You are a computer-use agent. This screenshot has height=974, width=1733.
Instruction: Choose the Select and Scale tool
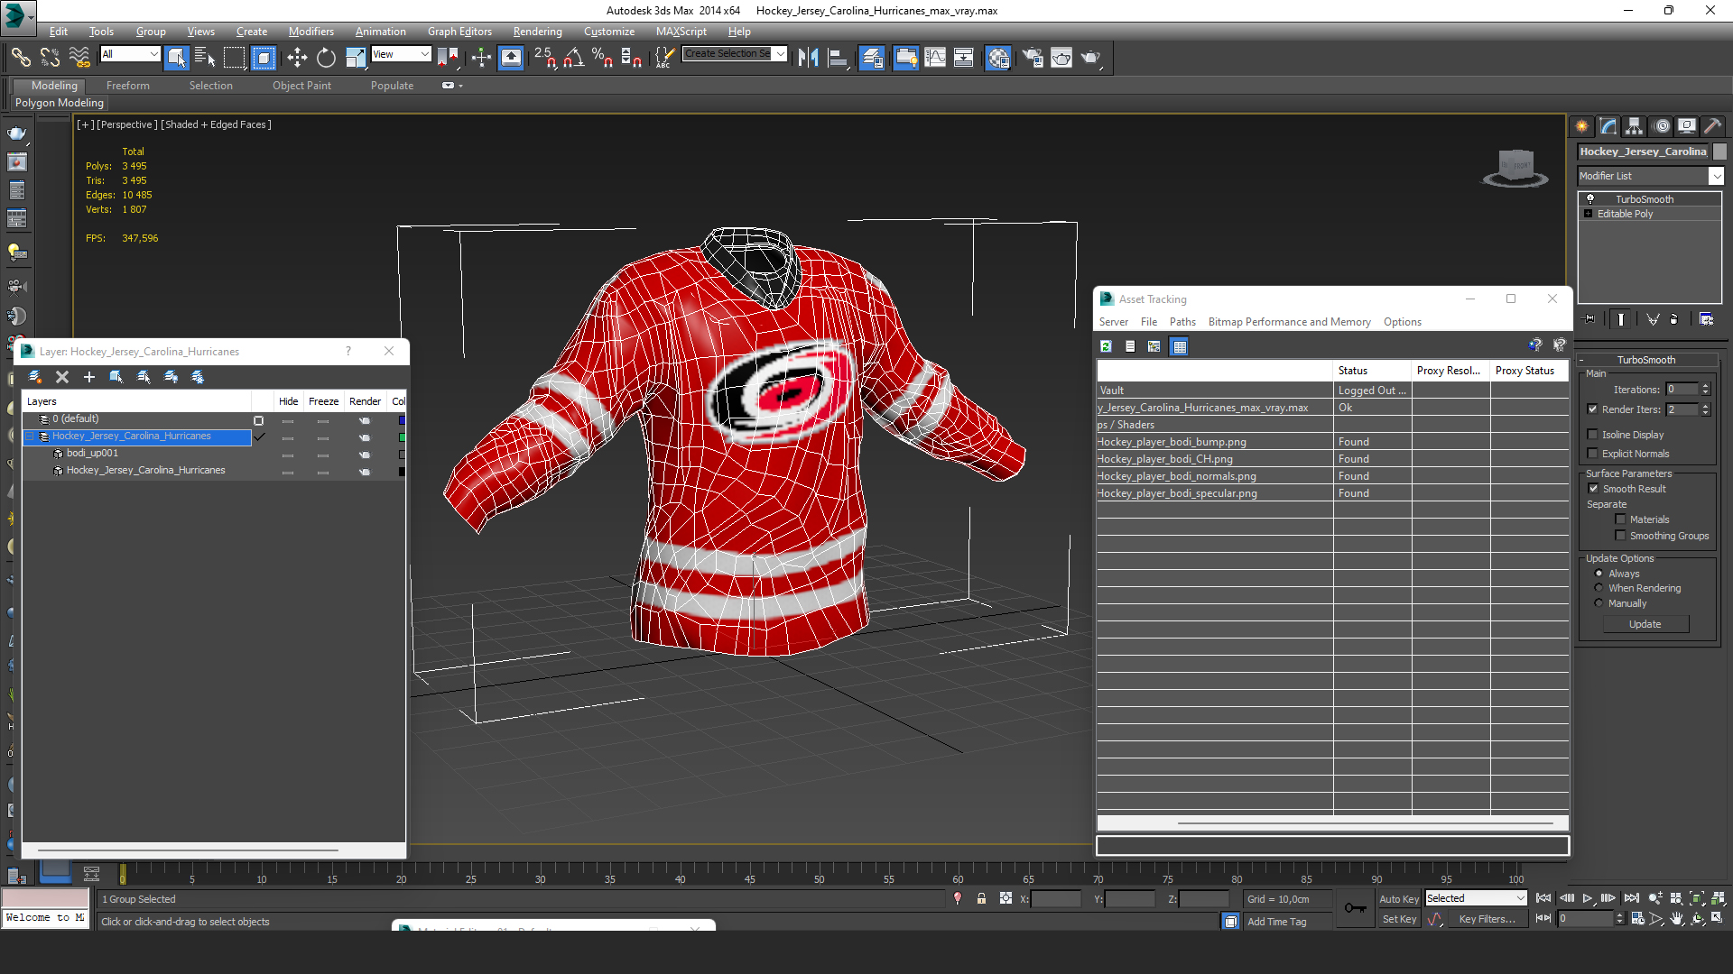pos(356,58)
